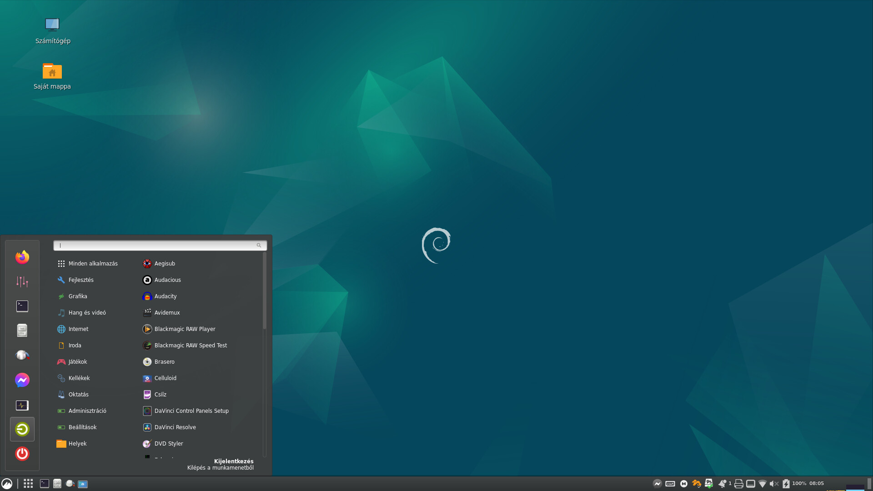Open the Wi-Fi network applet in the tray
Screen dimensions: 873x491
pyautogui.click(x=763, y=484)
